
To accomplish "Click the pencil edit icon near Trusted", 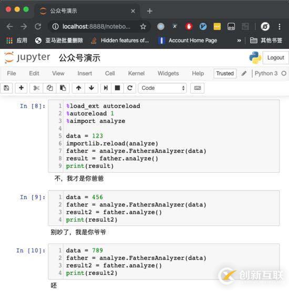I will click(244, 74).
